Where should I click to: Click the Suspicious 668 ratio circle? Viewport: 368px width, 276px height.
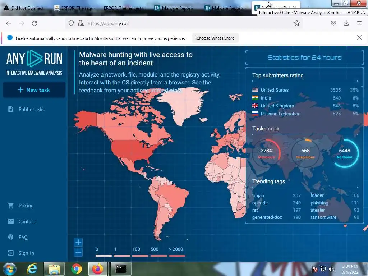tap(305, 153)
